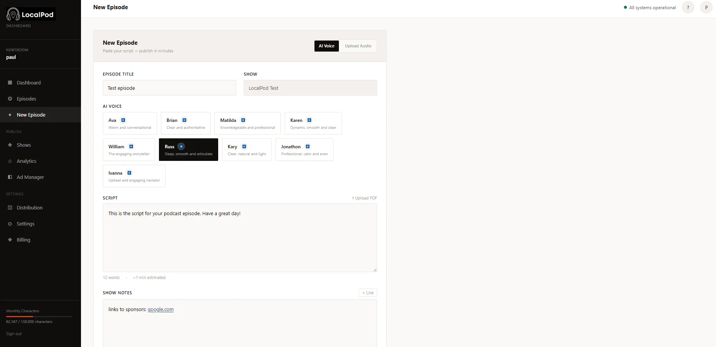Click the Billing diamond icon
Viewport: 716px width, 347px height.
tap(10, 240)
